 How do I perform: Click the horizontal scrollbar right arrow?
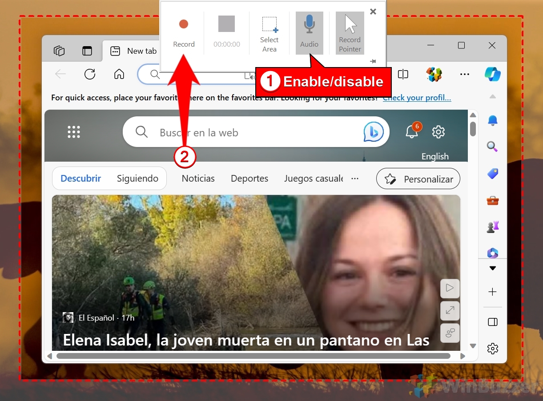(463, 356)
